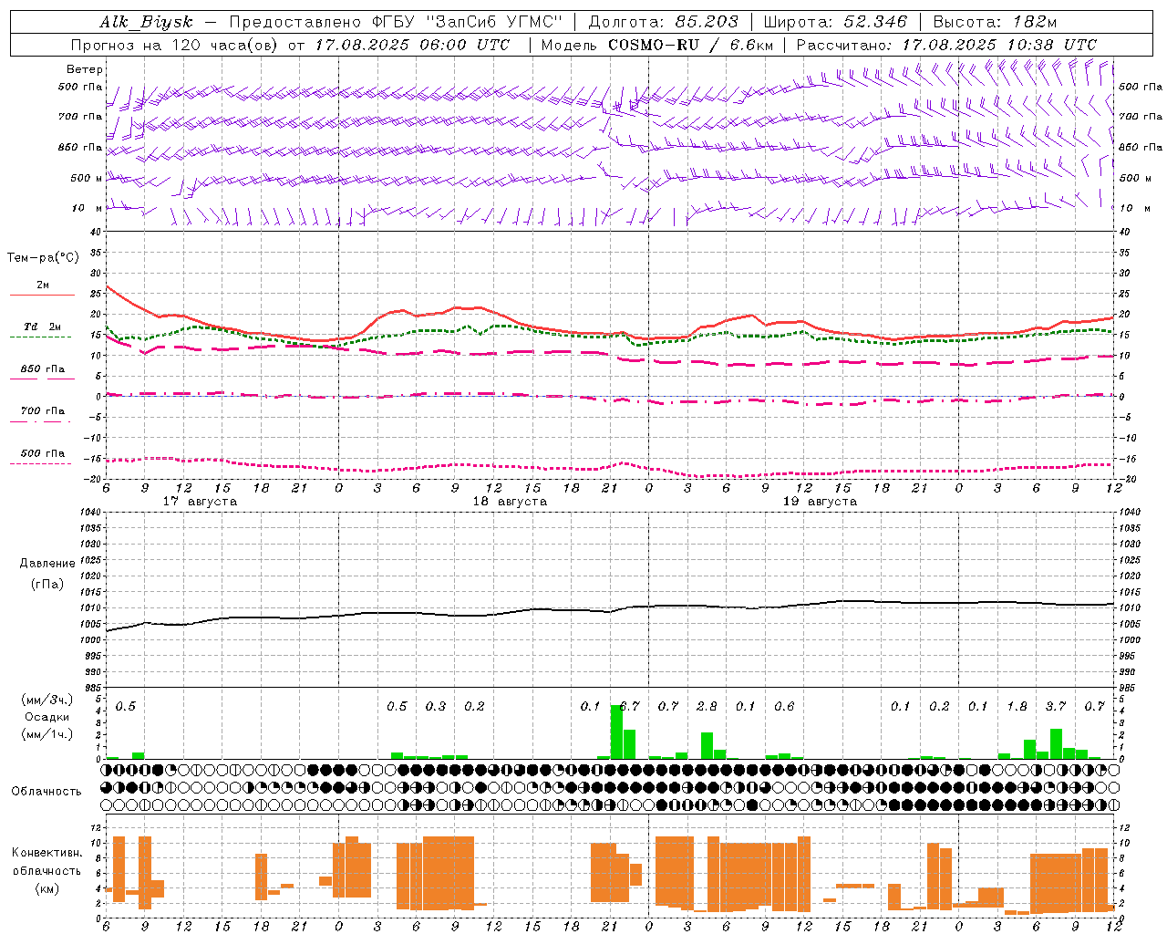Click the Прогноз на 120 часа(ов) text
1167x934 pixels.
pos(176,45)
